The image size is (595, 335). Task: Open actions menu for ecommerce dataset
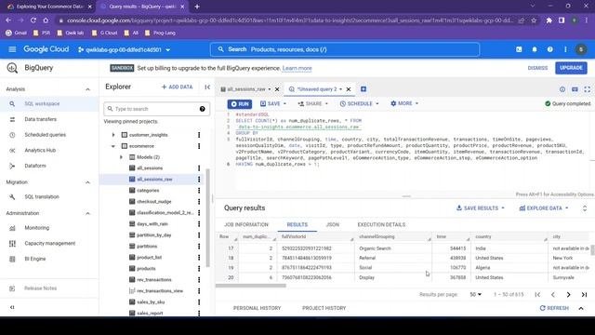point(199,146)
